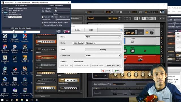Switch to the MIDI tab
Image resolution: width=181 pixels, height=102 pixels.
coord(91,30)
